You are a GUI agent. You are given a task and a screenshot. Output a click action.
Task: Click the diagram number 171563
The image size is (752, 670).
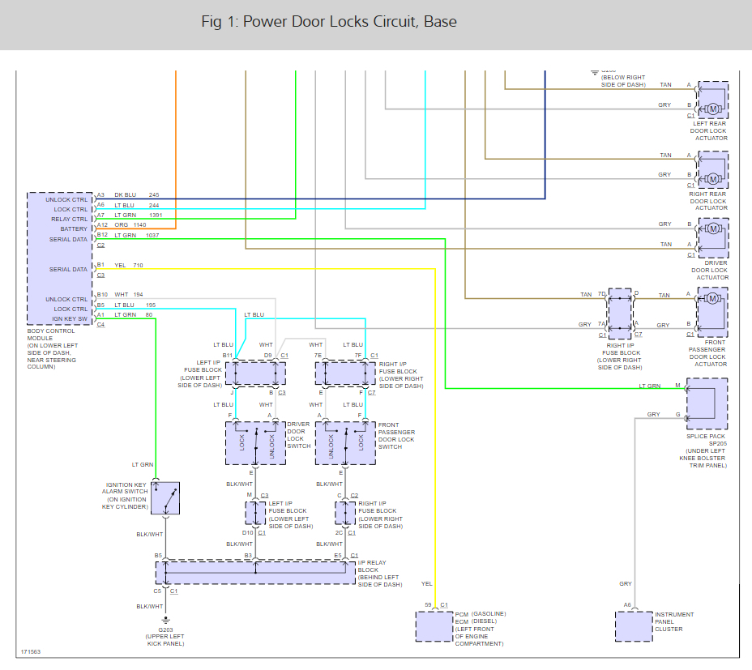(x=31, y=651)
